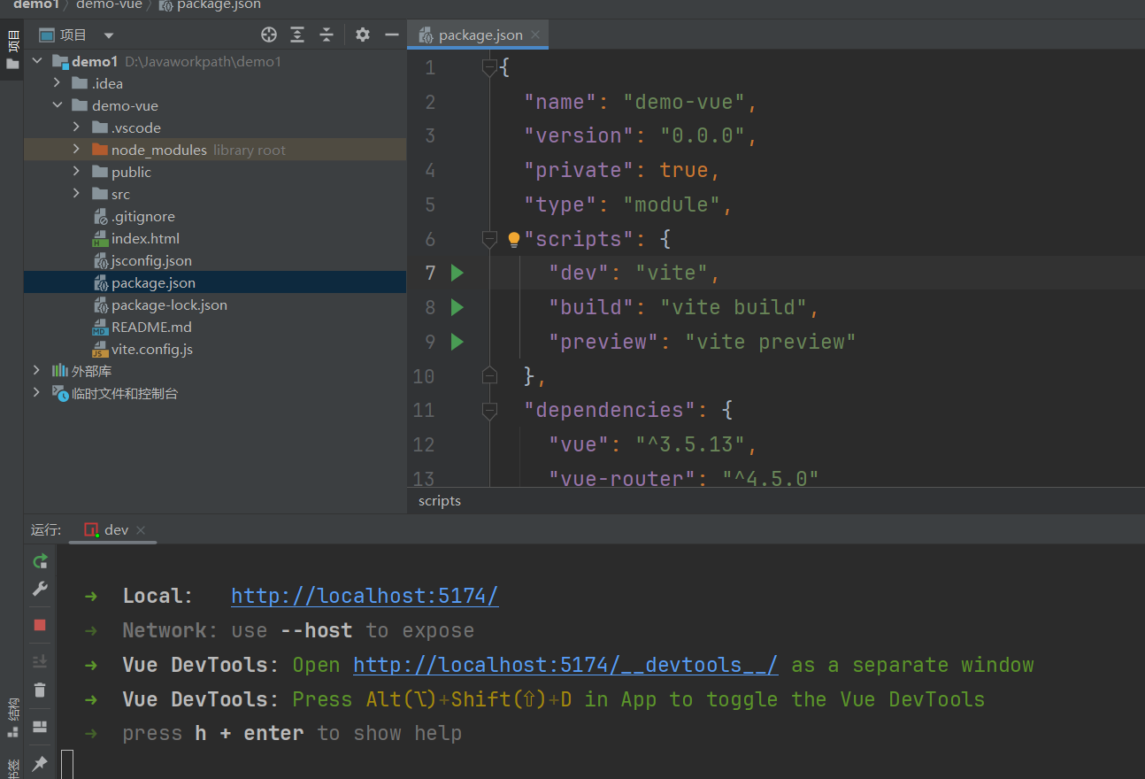Image resolution: width=1145 pixels, height=779 pixels.
Task: Clear the Run console output
Action: tap(39, 690)
